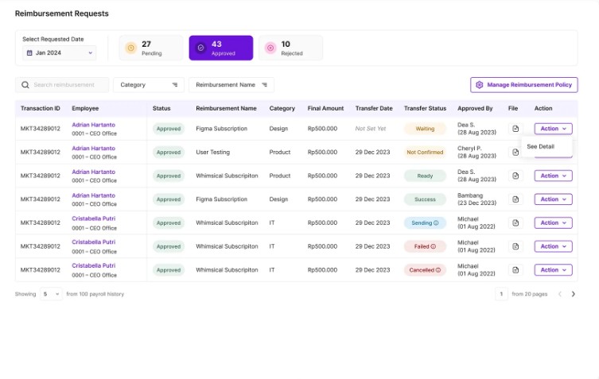Expand the Action dropdown in the Ready row
This screenshot has width=599, height=379.
(553, 176)
